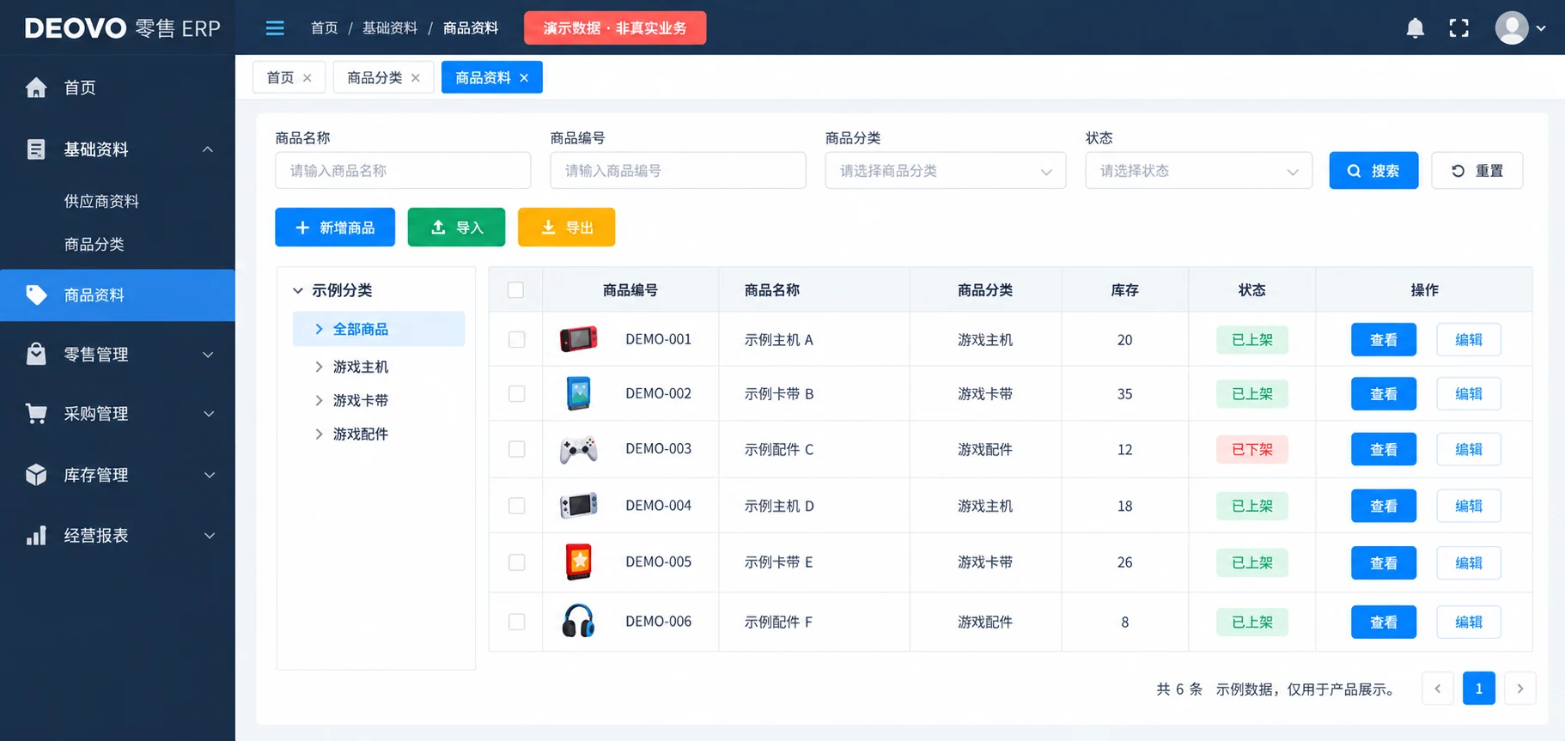Select the DEMO-003 row checkbox
The height and width of the screenshot is (741, 1565).
[x=516, y=450]
